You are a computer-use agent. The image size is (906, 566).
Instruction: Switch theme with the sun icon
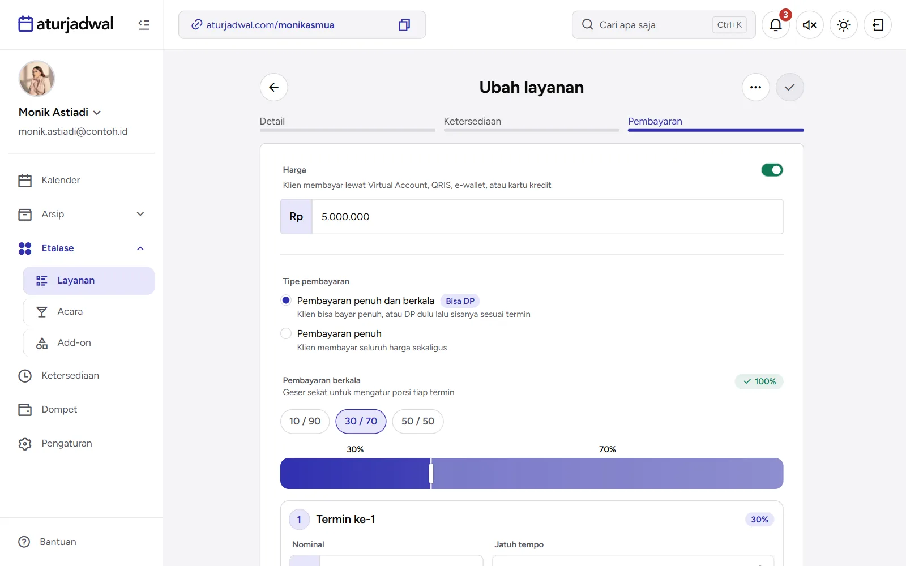(x=844, y=25)
